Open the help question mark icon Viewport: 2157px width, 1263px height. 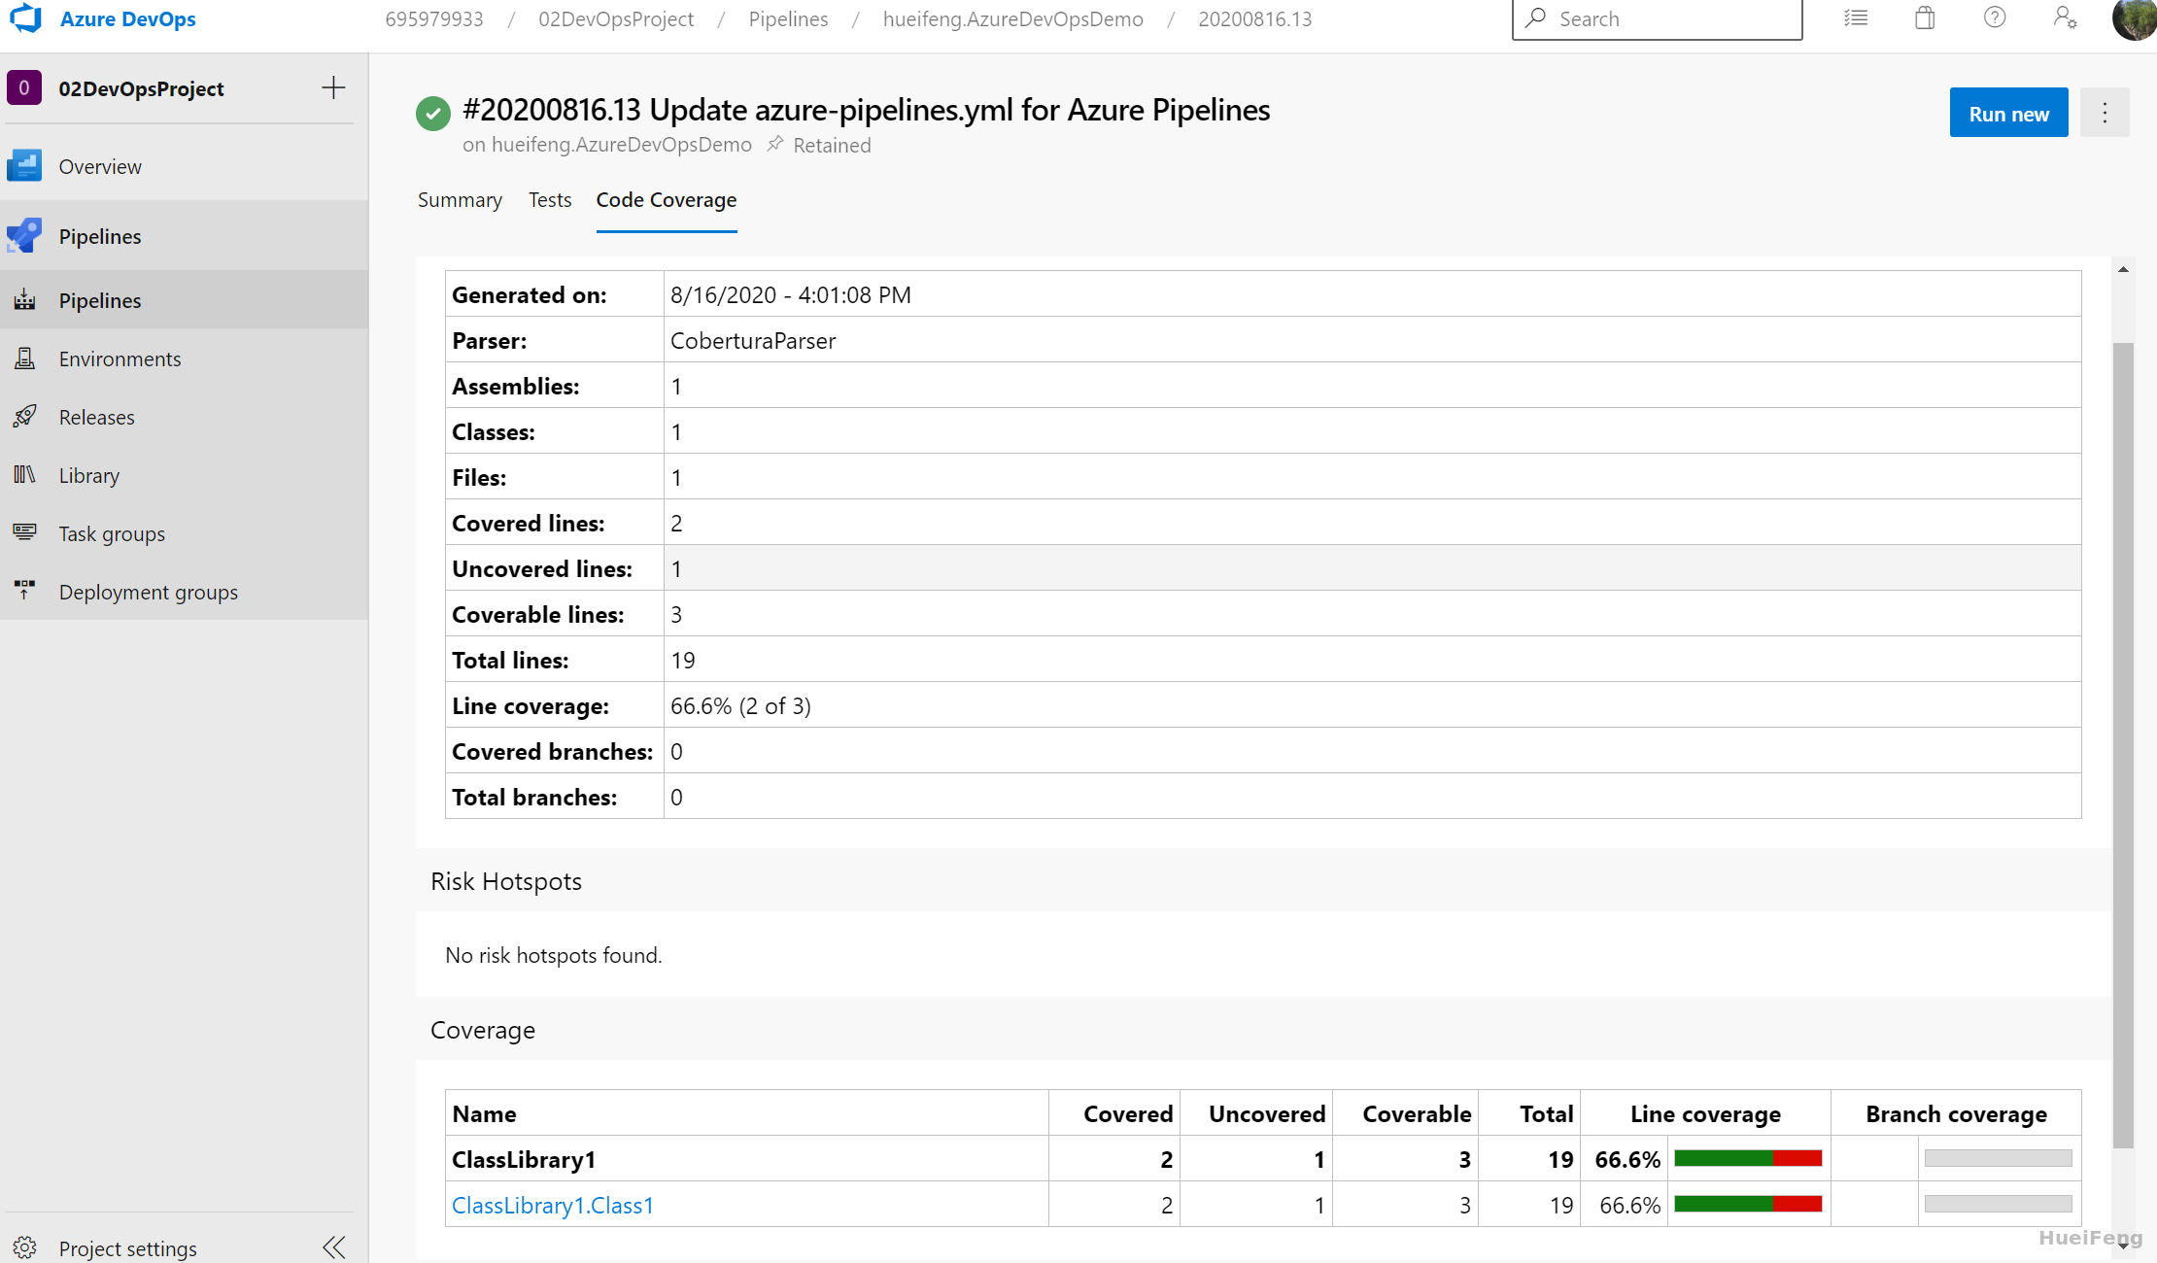pyautogui.click(x=1995, y=18)
